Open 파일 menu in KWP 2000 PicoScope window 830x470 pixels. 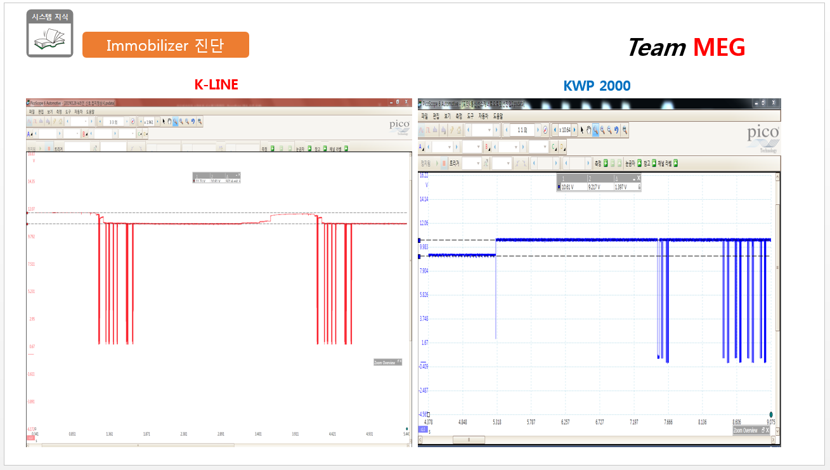point(425,116)
